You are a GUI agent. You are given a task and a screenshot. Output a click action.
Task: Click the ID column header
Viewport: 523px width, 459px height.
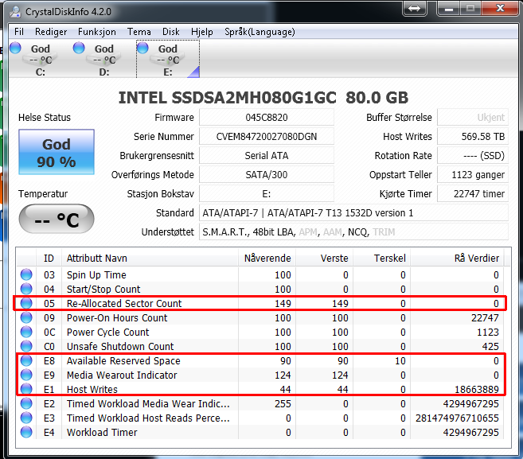point(49,258)
